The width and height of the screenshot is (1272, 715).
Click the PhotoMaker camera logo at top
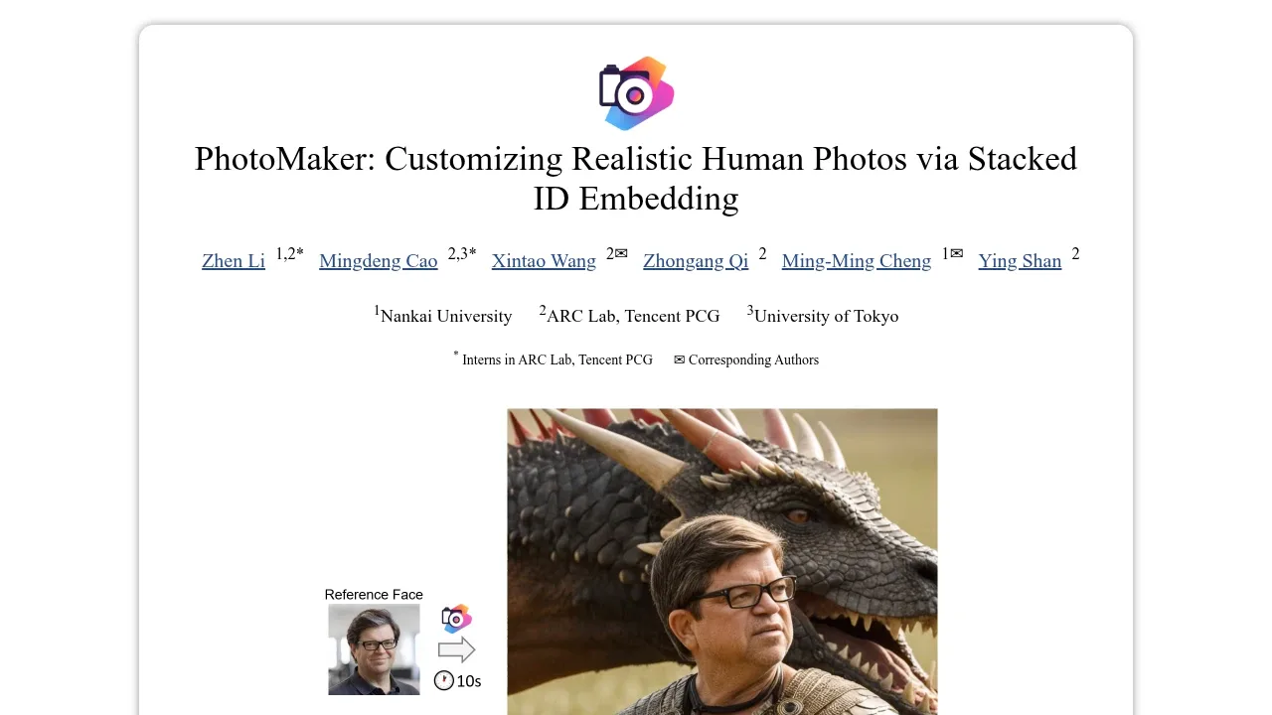(x=636, y=93)
